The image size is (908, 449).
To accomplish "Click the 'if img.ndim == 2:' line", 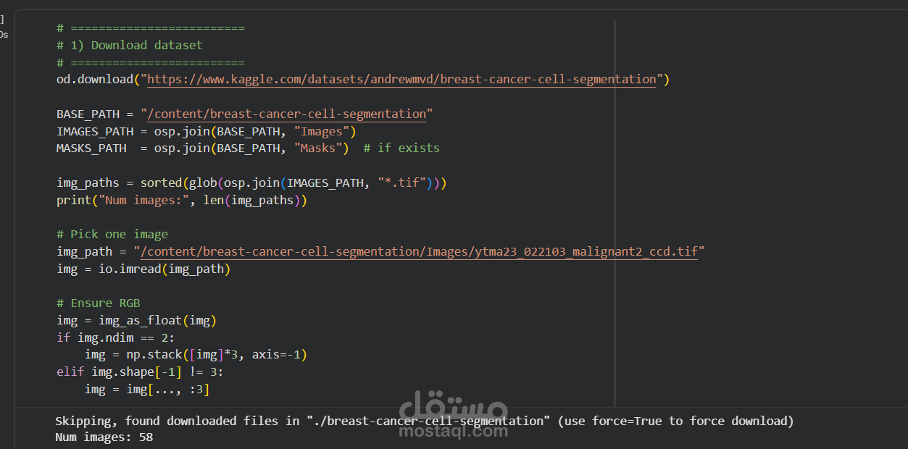I will coord(116,337).
